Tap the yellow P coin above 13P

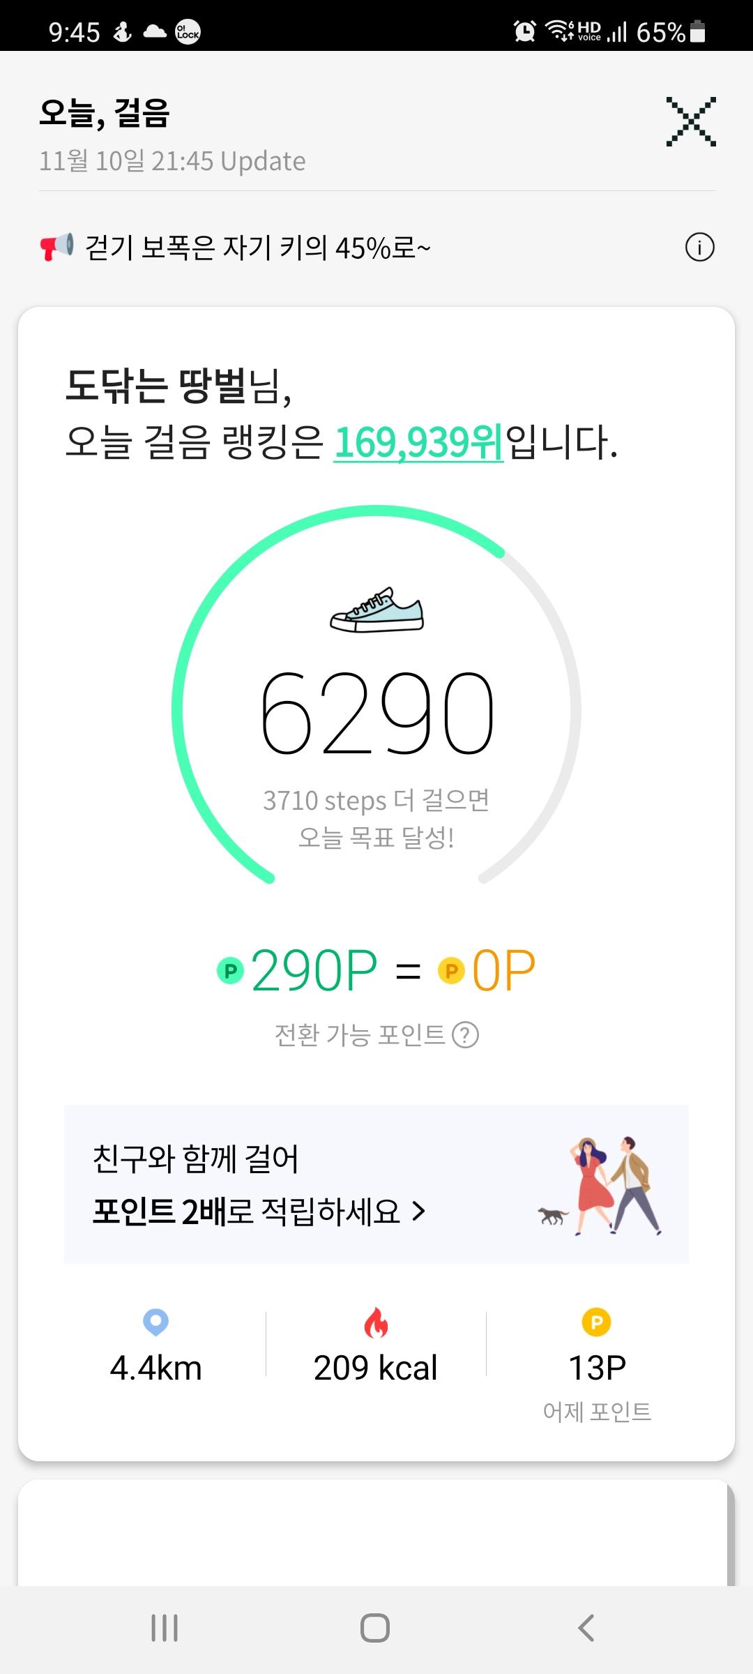tap(596, 1322)
